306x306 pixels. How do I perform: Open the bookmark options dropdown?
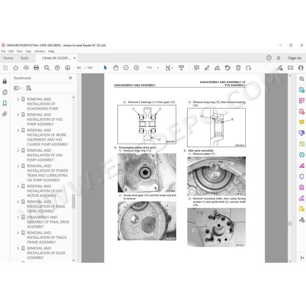(x=18, y=88)
